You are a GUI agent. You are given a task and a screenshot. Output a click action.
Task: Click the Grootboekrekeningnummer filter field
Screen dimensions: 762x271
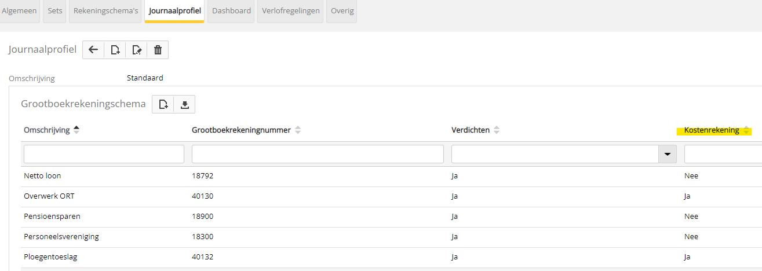[318, 154]
